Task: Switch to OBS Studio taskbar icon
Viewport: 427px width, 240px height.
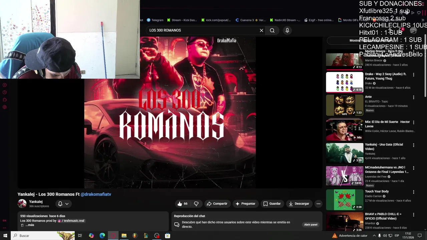Action: click(x=157, y=236)
